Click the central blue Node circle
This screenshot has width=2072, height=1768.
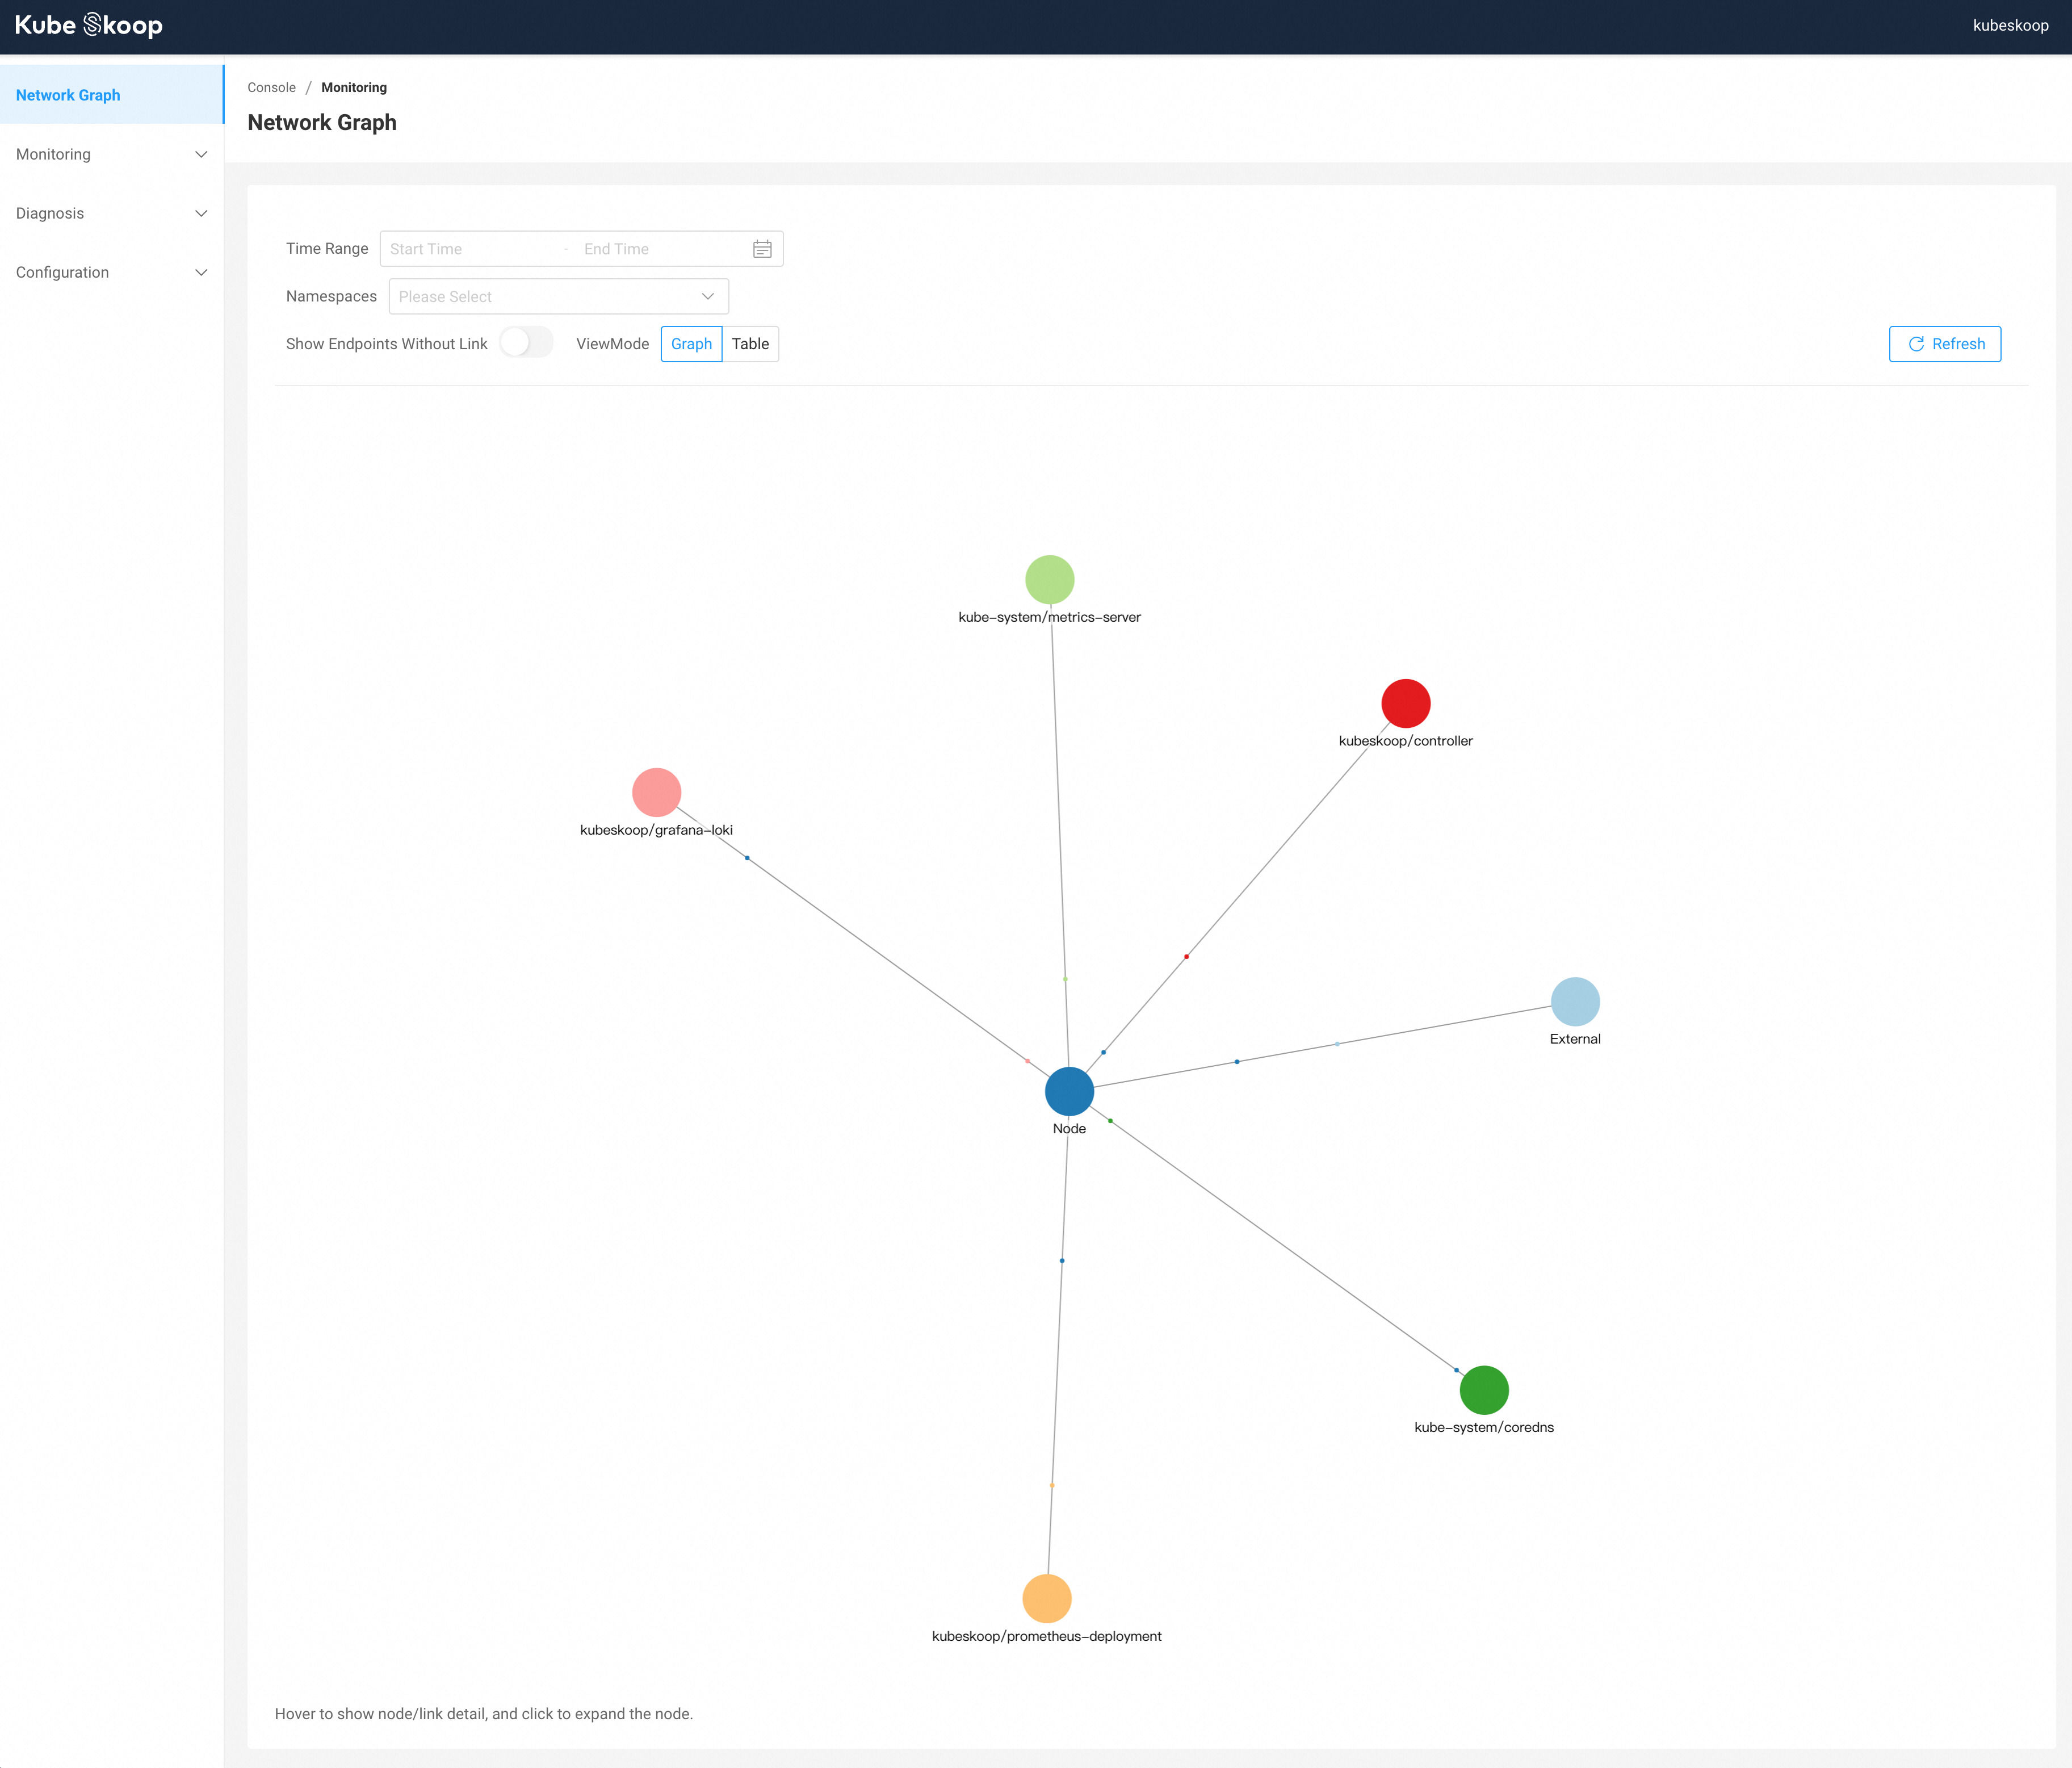pyautogui.click(x=1069, y=1091)
